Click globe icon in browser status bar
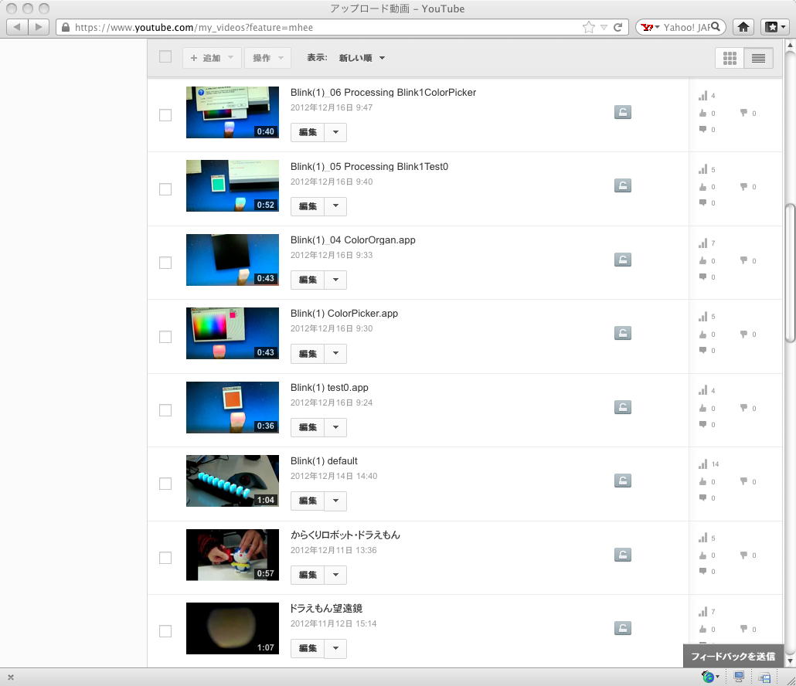This screenshot has width=796, height=686. pyautogui.click(x=708, y=677)
